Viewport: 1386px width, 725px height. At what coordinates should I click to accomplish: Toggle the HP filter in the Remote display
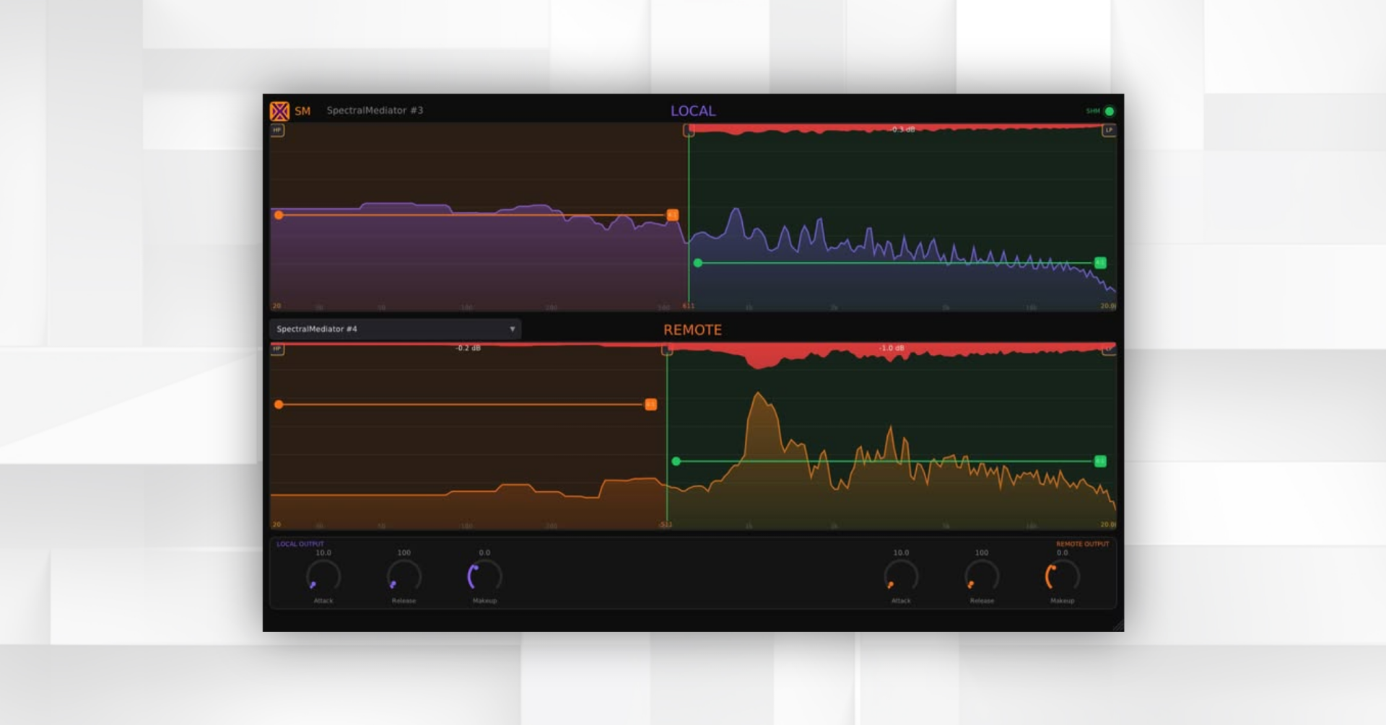tap(277, 349)
